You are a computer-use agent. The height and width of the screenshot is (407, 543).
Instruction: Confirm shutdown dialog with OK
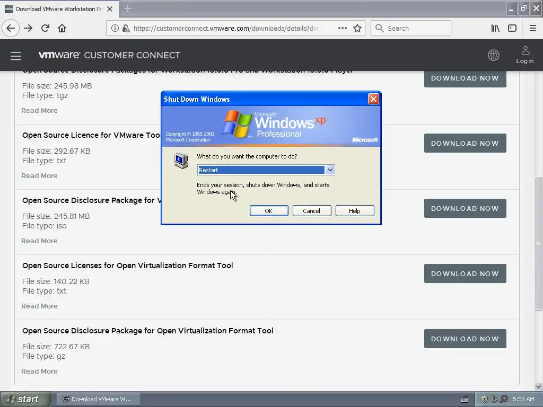click(x=269, y=211)
